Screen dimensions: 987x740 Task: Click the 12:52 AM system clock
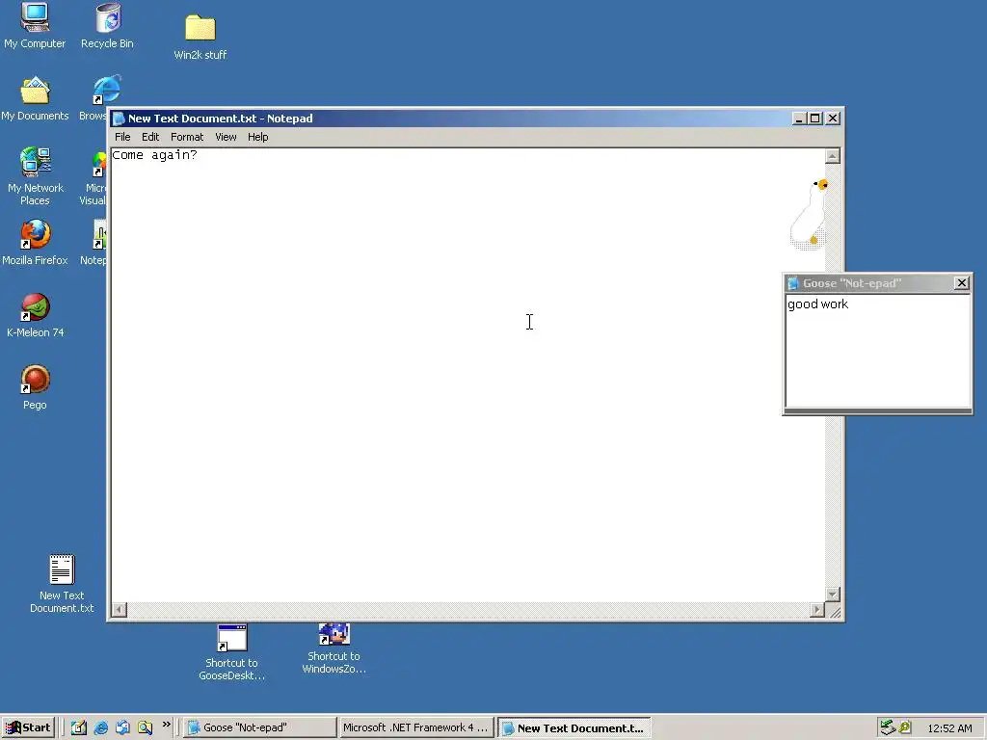point(949,728)
